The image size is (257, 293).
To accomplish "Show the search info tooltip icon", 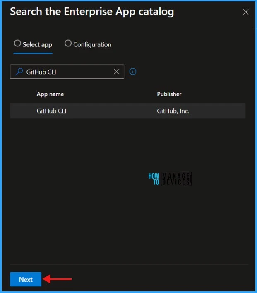I will 133,72.
